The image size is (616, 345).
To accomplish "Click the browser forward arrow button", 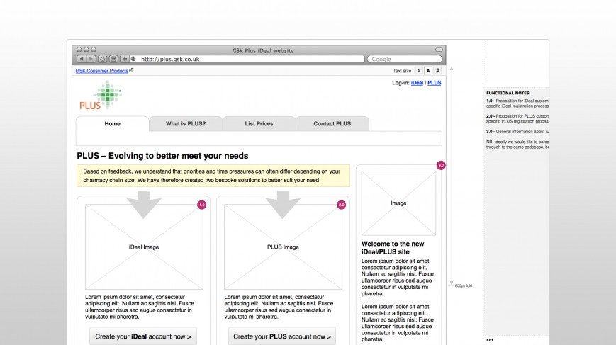I will (91, 59).
